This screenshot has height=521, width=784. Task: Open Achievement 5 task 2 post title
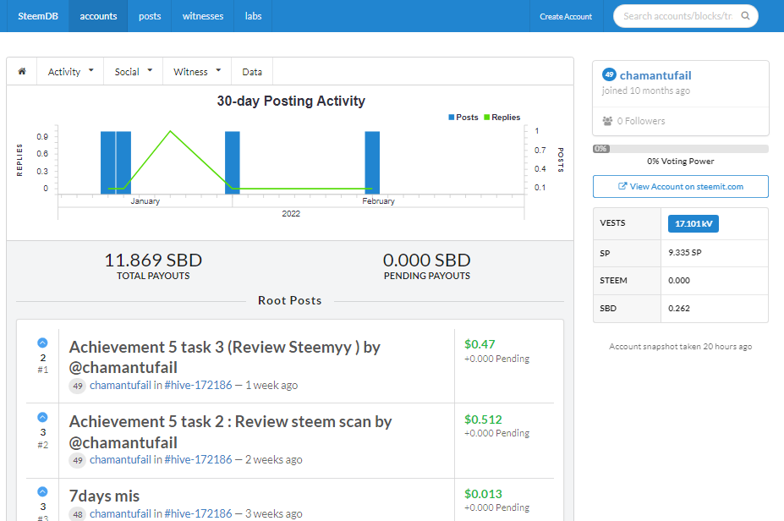(x=230, y=432)
